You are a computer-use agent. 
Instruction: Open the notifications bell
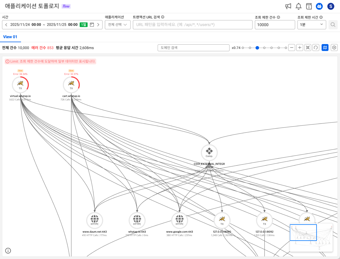click(x=299, y=6)
